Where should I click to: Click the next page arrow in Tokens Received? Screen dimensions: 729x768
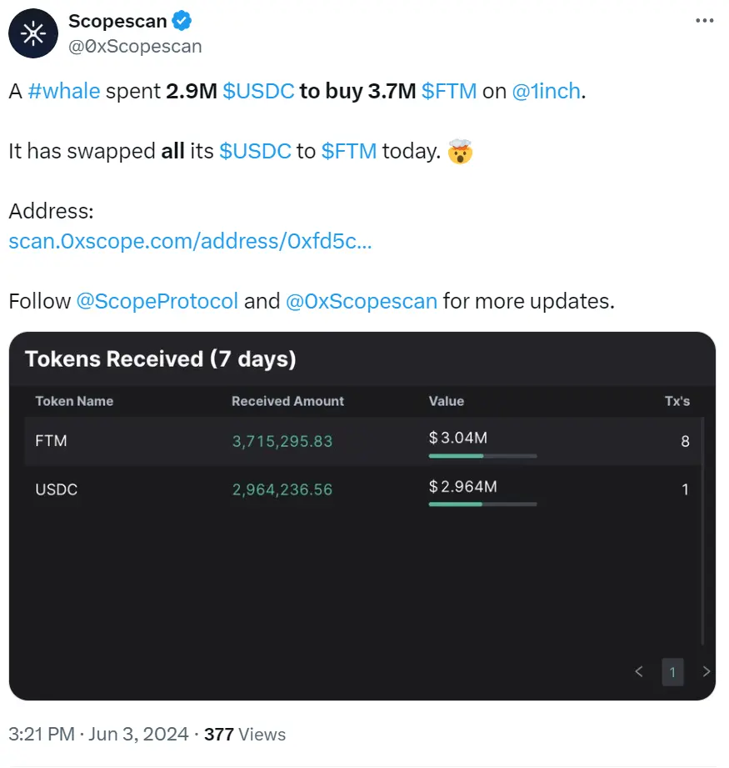point(705,672)
